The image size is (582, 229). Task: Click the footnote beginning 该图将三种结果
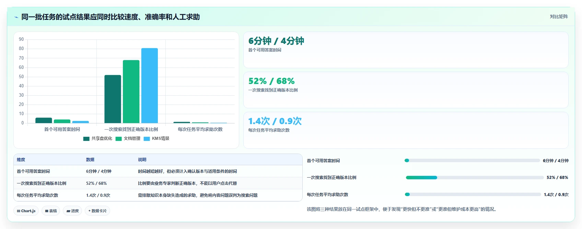(x=401, y=209)
